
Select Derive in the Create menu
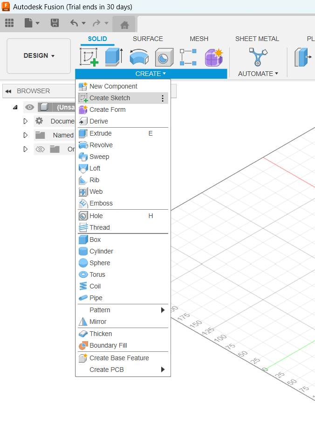coord(123,121)
